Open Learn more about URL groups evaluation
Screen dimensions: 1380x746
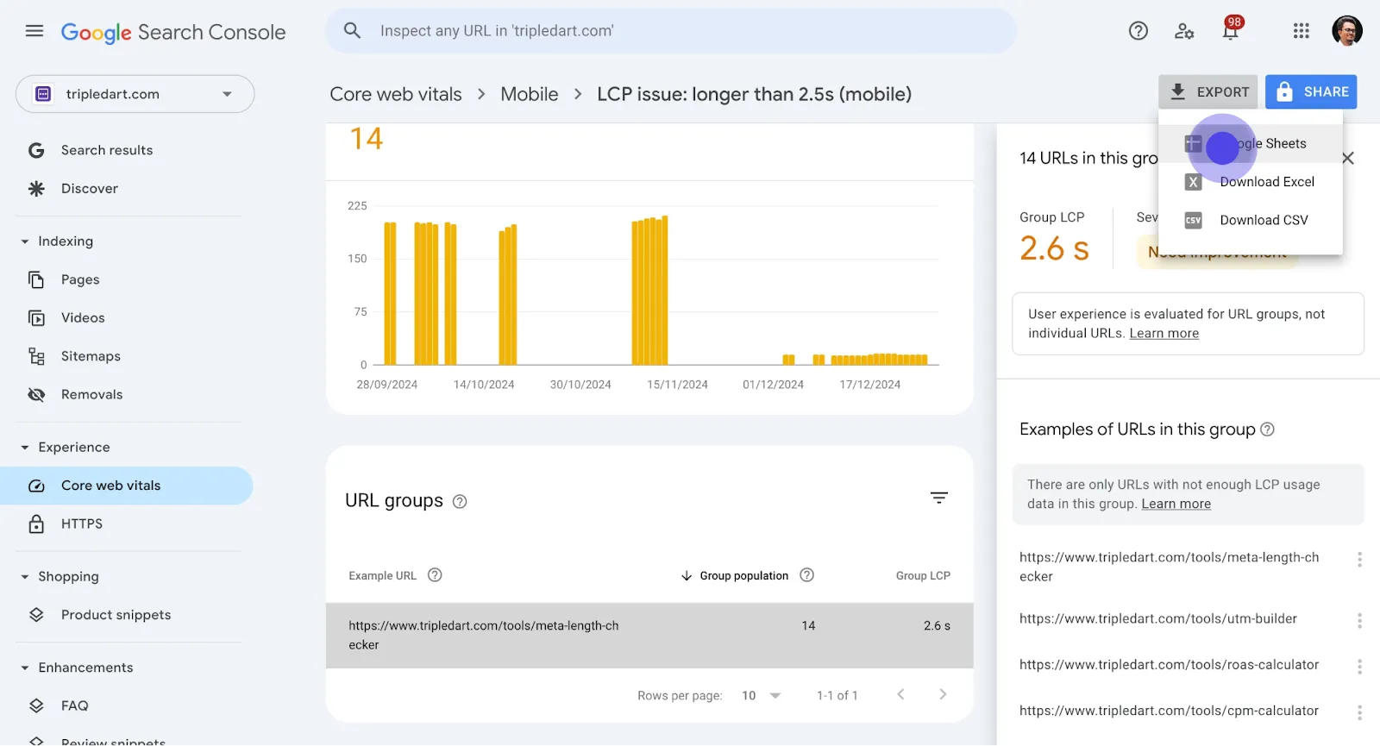[1164, 334]
